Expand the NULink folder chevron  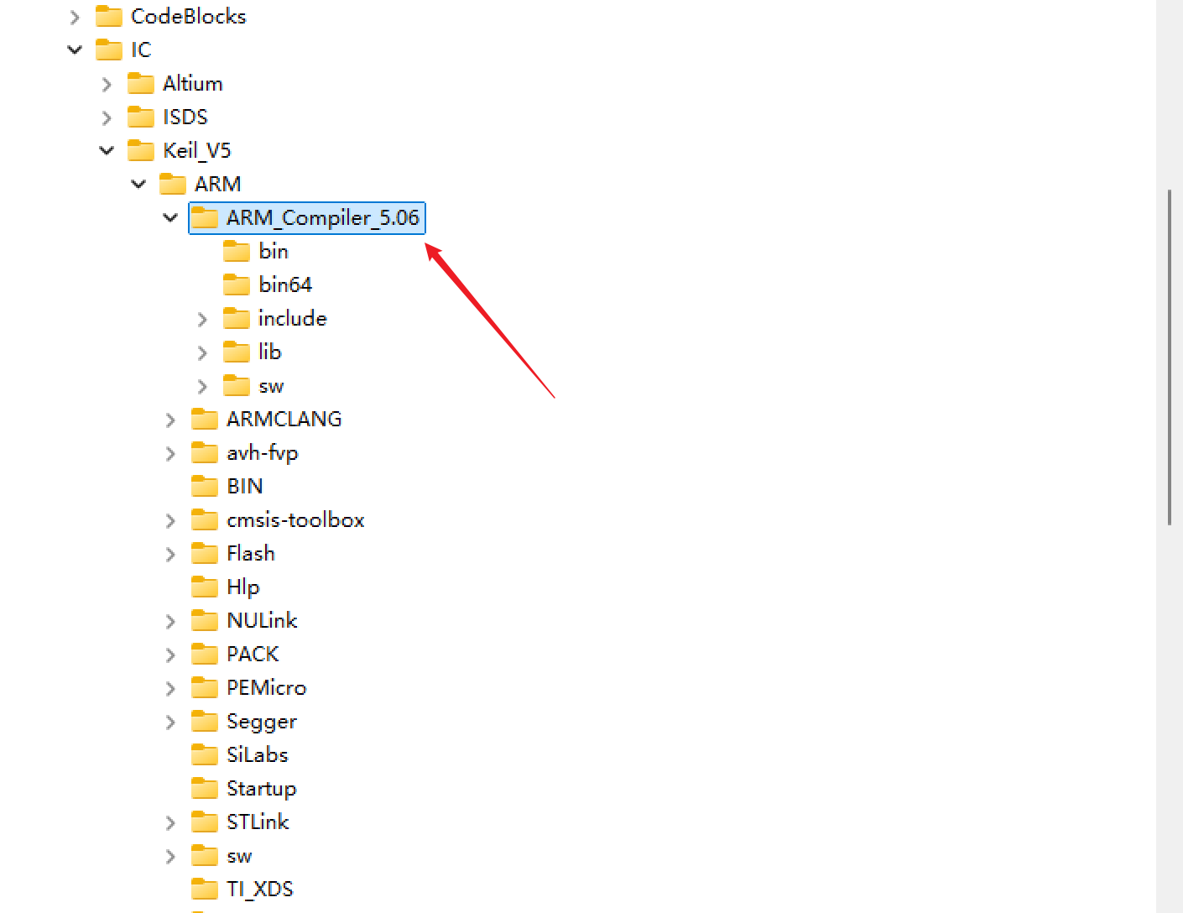pos(170,621)
